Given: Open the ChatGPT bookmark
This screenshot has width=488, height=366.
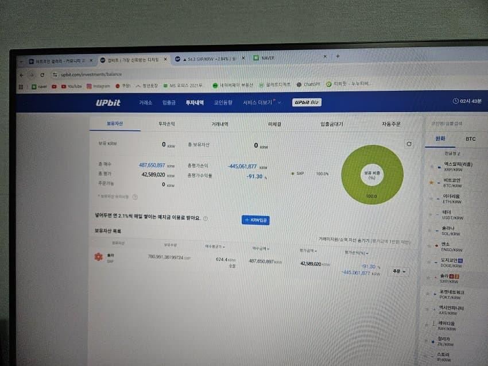Looking at the screenshot, I should 311,84.
